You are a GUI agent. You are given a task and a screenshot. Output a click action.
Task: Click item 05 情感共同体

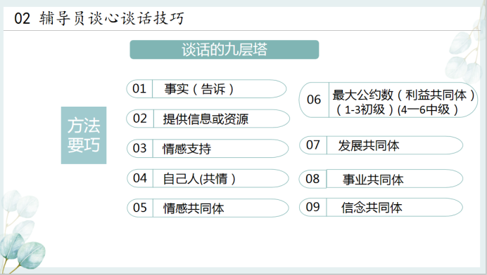(x=208, y=208)
